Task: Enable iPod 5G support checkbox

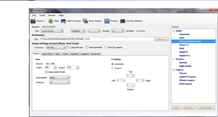Action: pos(106,47)
